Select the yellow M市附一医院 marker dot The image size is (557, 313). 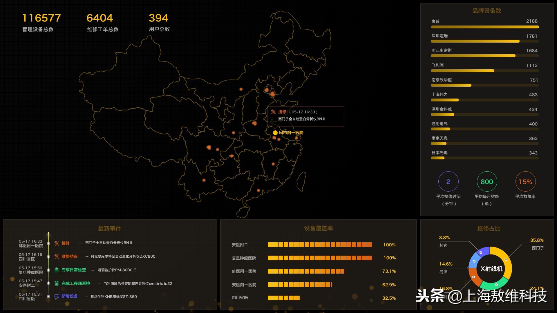(275, 133)
